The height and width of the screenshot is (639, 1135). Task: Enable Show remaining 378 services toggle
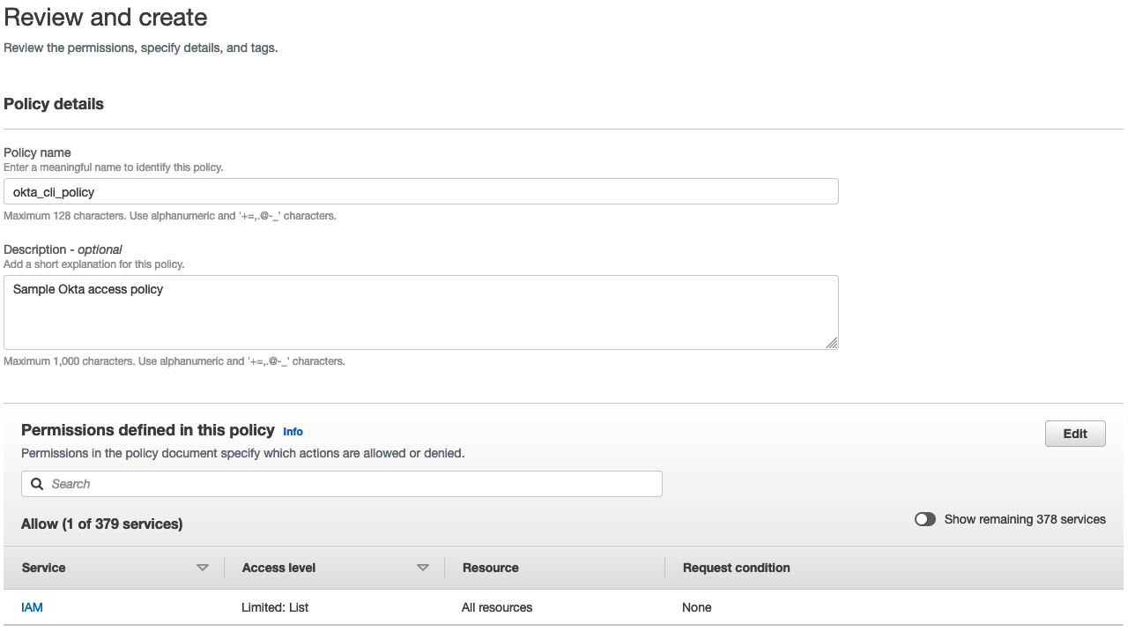pos(924,519)
